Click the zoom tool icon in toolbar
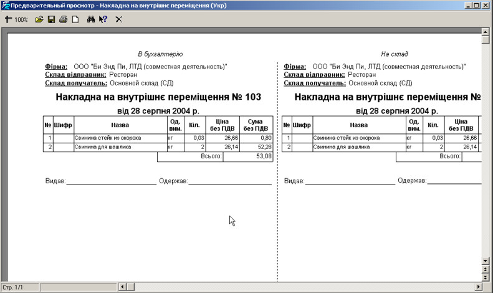 click(x=8, y=20)
